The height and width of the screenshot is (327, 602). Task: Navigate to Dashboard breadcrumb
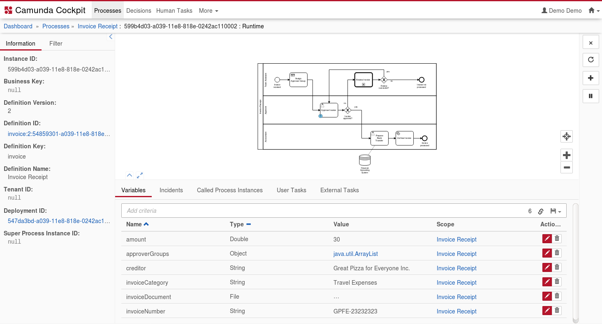click(18, 26)
